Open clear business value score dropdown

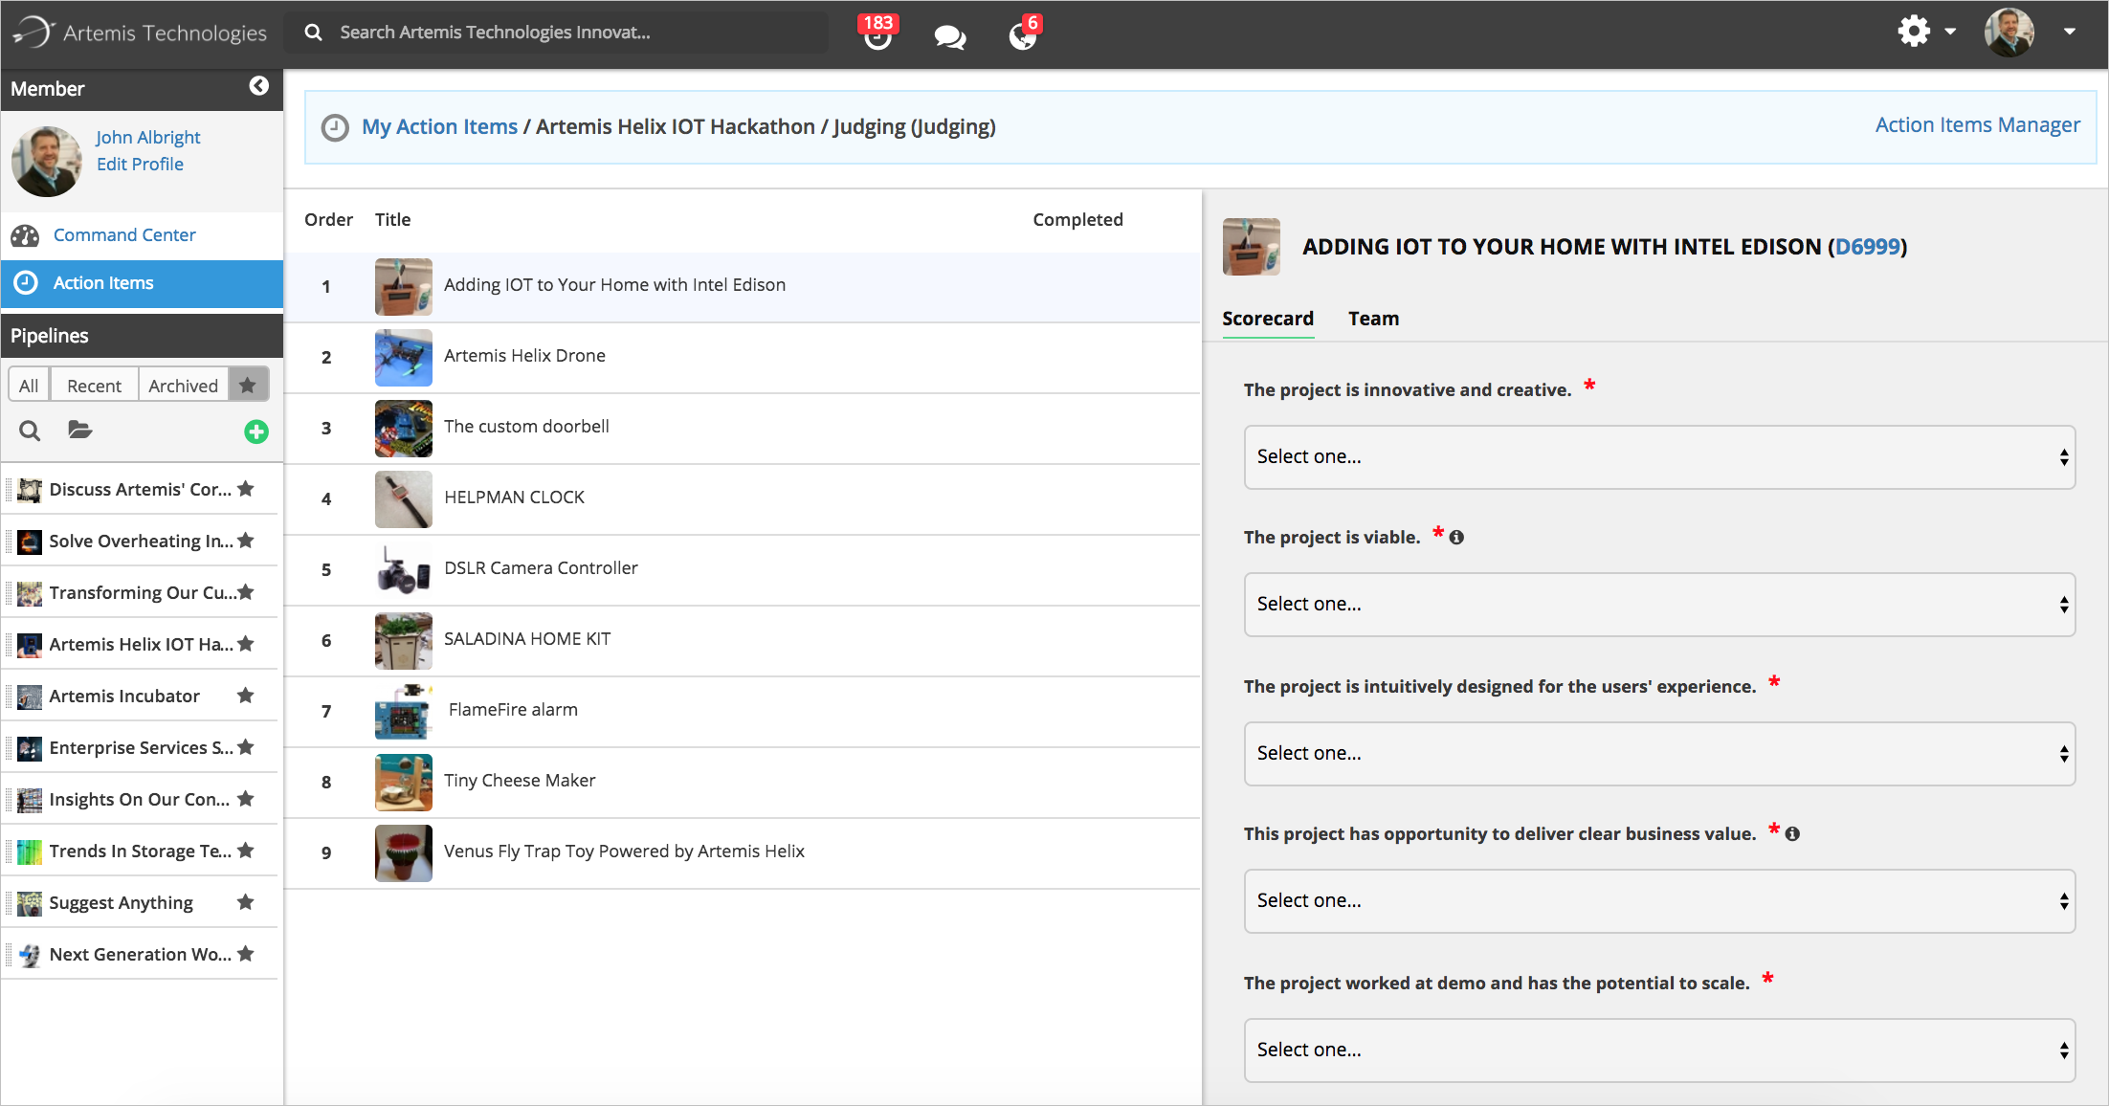pyautogui.click(x=1659, y=901)
